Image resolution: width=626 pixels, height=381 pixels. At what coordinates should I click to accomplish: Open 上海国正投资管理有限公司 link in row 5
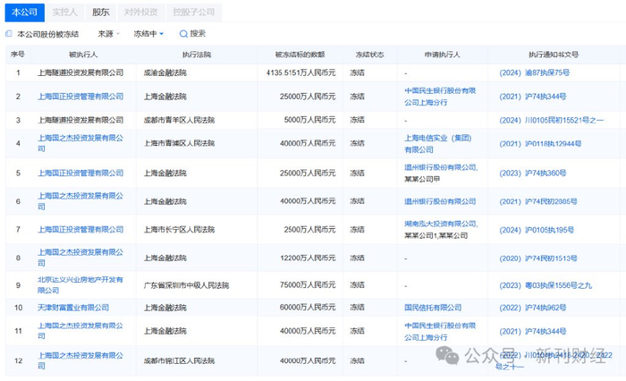pos(80,173)
